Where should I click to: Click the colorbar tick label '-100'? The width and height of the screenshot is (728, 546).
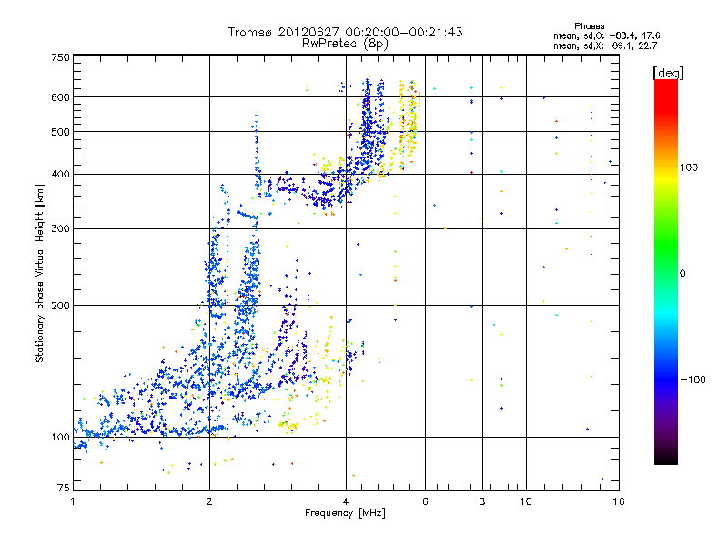693,379
